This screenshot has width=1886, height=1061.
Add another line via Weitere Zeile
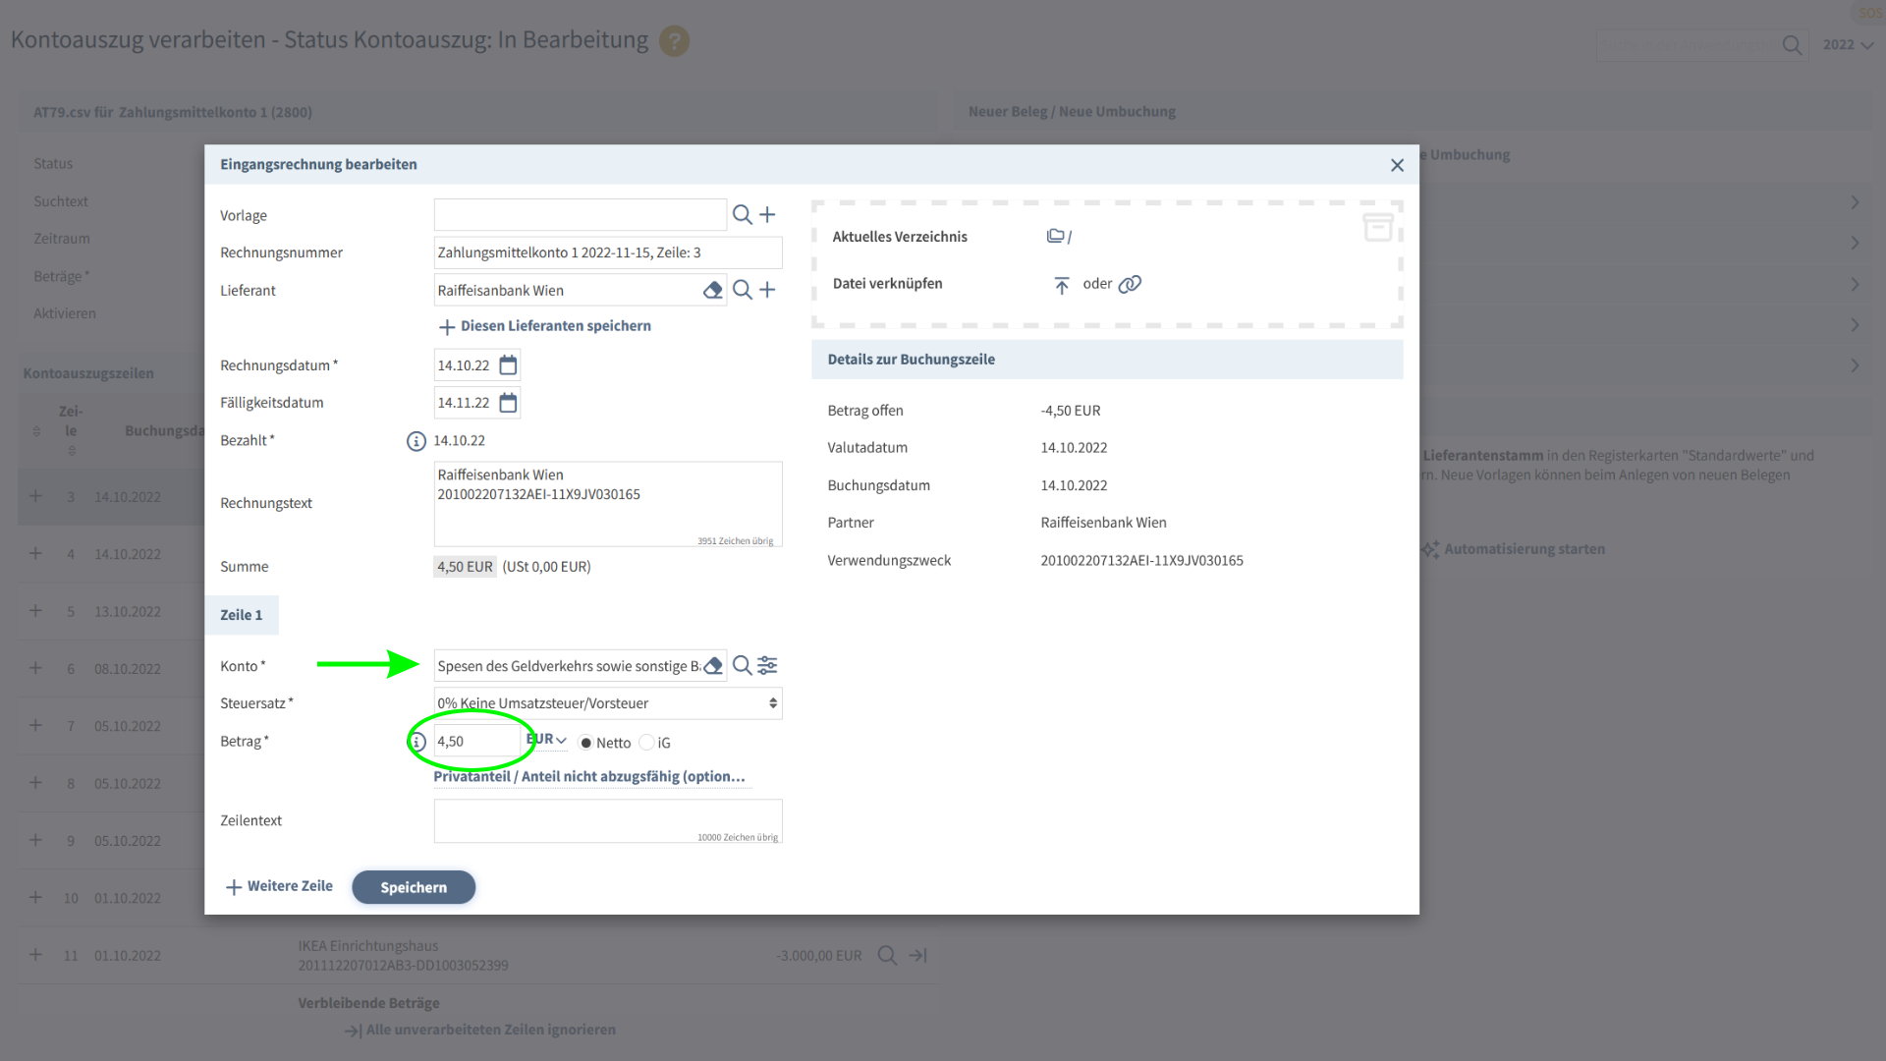[280, 886]
